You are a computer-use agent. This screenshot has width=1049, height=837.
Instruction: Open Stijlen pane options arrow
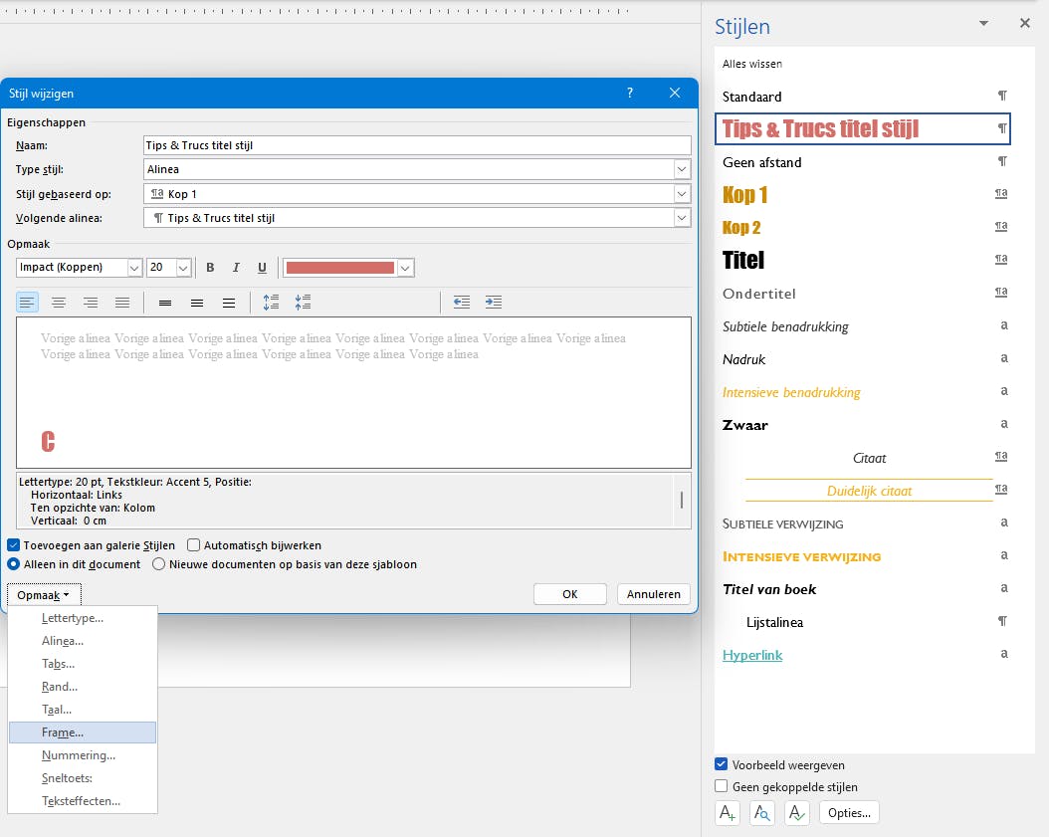tap(983, 24)
